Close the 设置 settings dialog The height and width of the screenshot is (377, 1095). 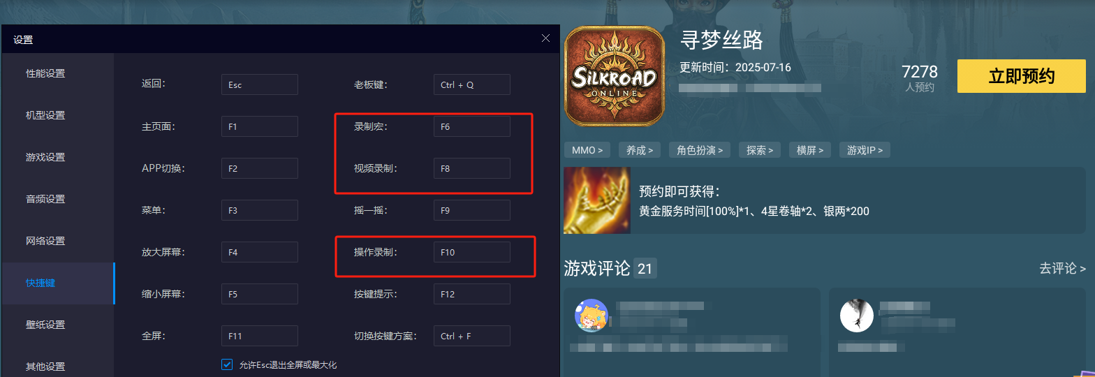pyautogui.click(x=545, y=38)
